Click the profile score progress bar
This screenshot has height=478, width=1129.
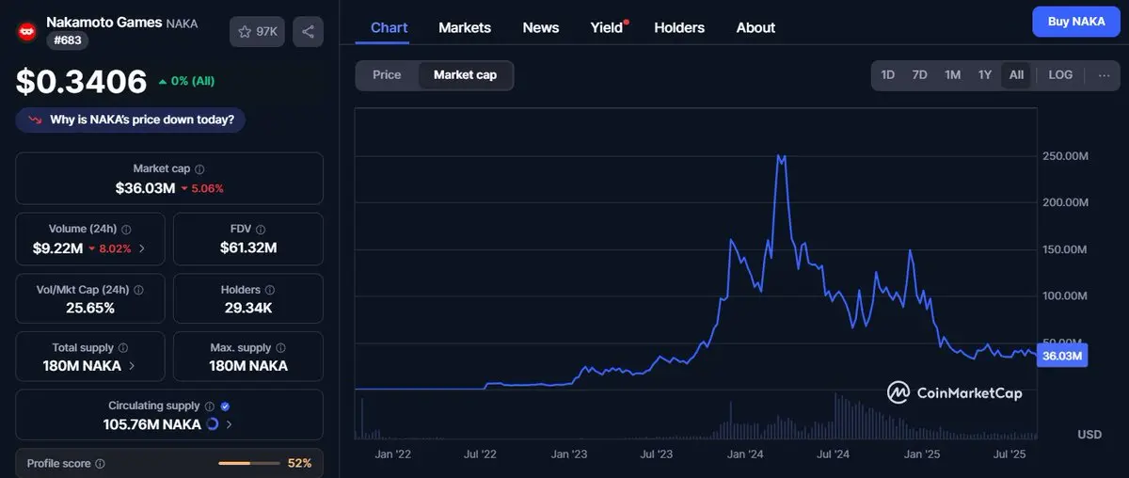(x=249, y=464)
